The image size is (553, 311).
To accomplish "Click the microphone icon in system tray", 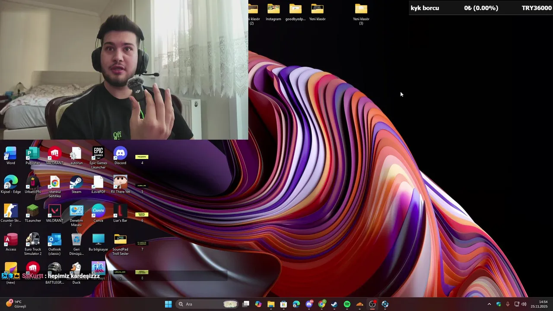I will point(508,304).
